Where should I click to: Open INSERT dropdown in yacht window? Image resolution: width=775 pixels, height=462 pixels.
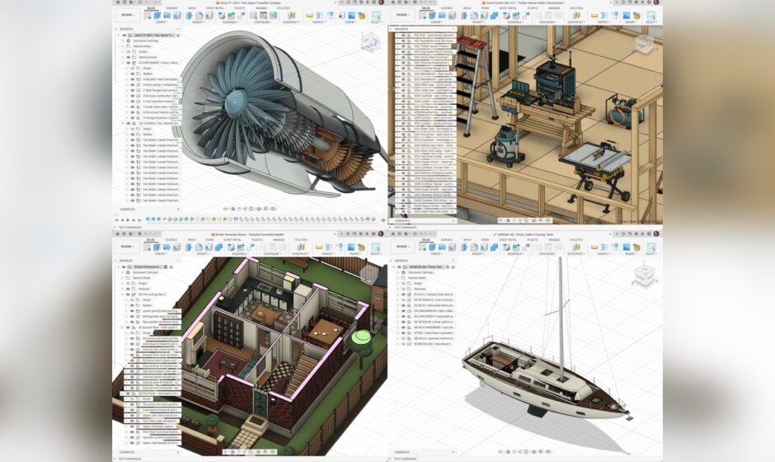(631, 253)
